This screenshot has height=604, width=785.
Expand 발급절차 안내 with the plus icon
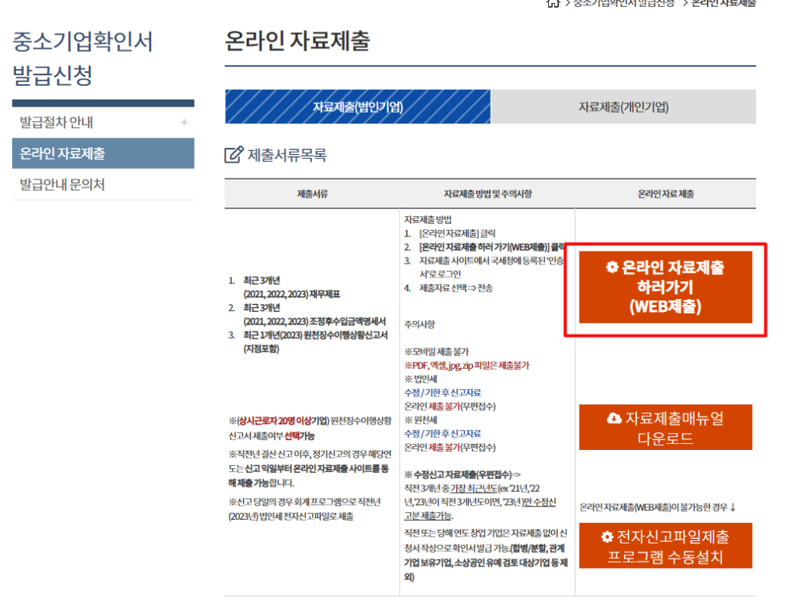pos(184,123)
